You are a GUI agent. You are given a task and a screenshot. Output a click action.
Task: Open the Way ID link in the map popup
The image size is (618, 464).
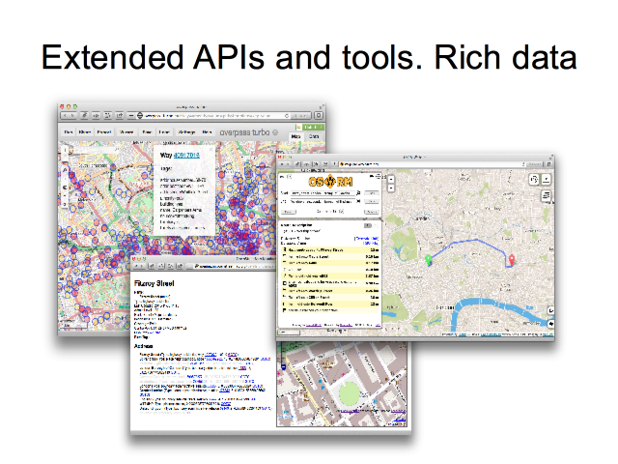pos(186,156)
